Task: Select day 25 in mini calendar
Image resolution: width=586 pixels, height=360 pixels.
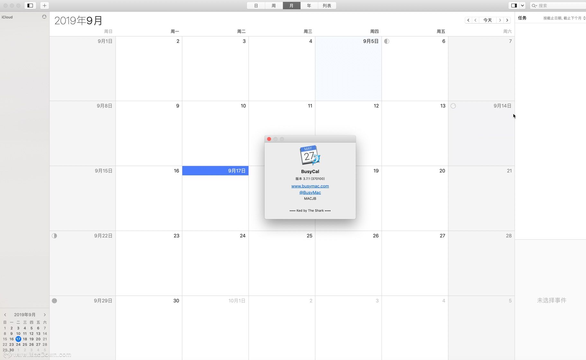Action: pyautogui.click(x=25, y=345)
